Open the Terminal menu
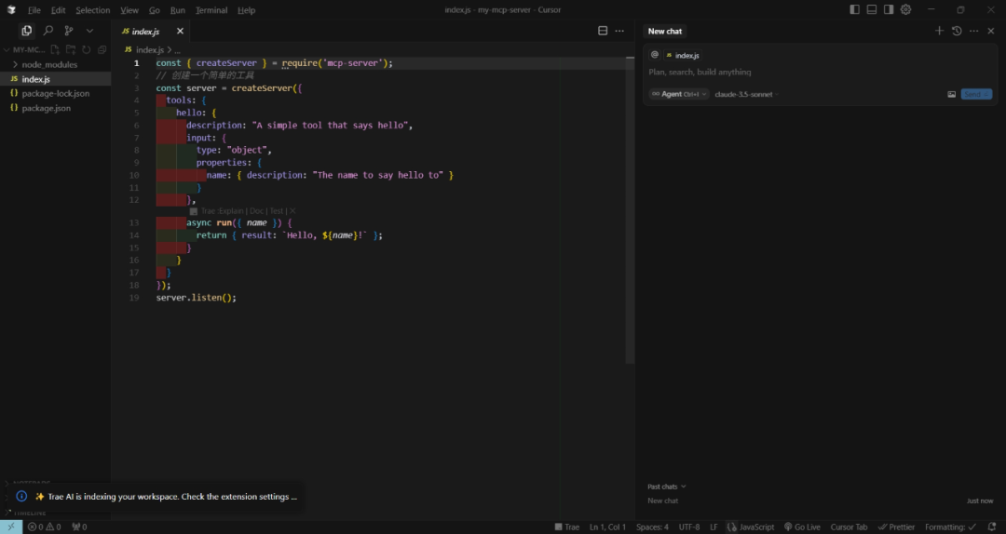This screenshot has height=534, width=1006. 211,10
